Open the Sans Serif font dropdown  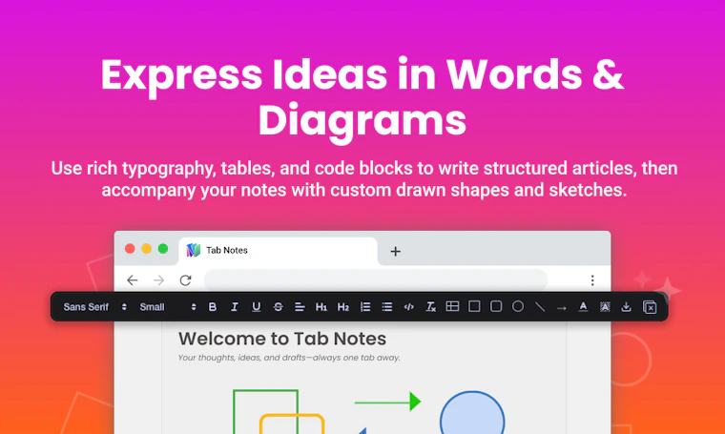point(94,307)
